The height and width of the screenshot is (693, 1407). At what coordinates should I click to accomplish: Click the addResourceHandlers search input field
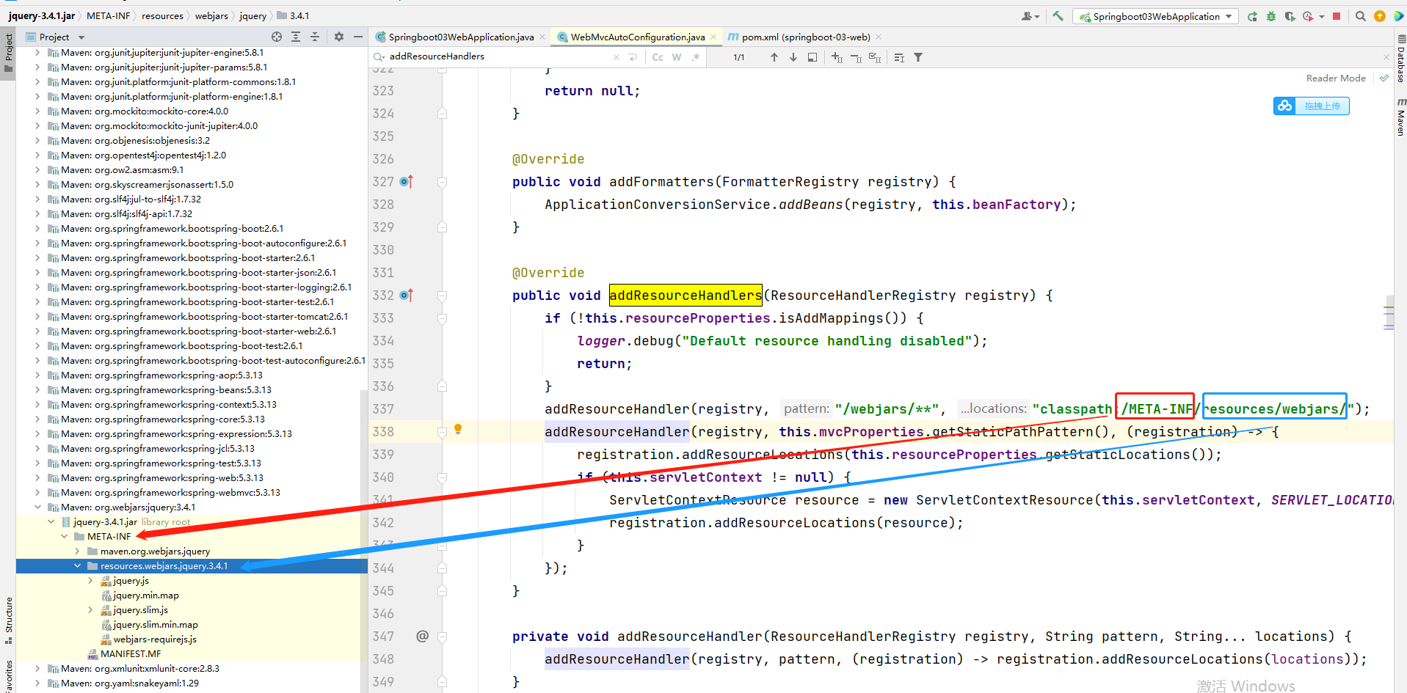point(499,56)
